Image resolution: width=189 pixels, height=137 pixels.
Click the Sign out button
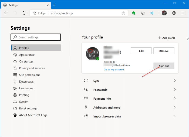(x=164, y=66)
